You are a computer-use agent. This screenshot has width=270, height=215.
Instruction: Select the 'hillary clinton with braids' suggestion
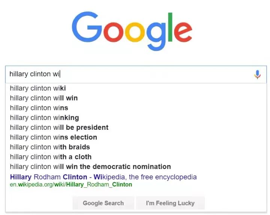(50, 147)
